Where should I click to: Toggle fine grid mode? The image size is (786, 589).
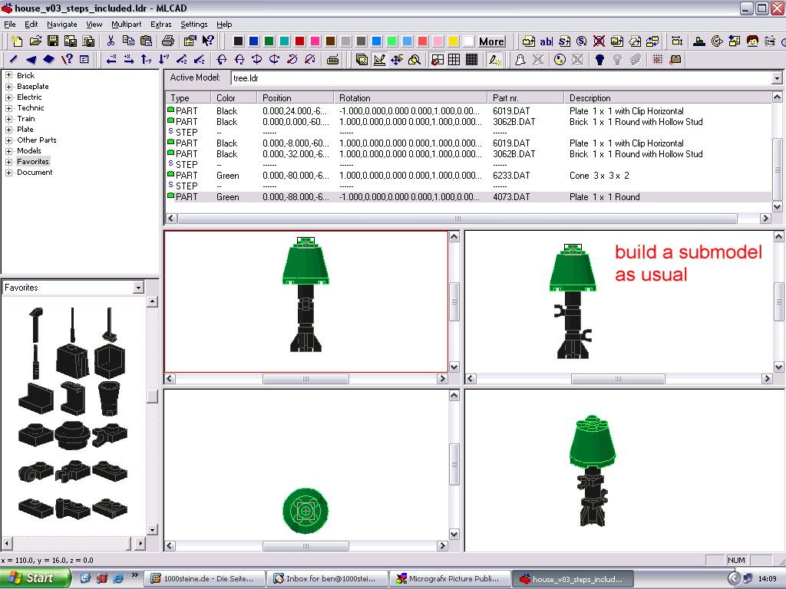[x=472, y=60]
